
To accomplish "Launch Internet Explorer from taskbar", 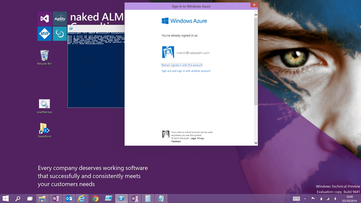I will [x=82, y=198].
